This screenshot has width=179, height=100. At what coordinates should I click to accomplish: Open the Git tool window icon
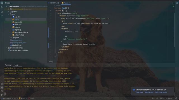2,95
